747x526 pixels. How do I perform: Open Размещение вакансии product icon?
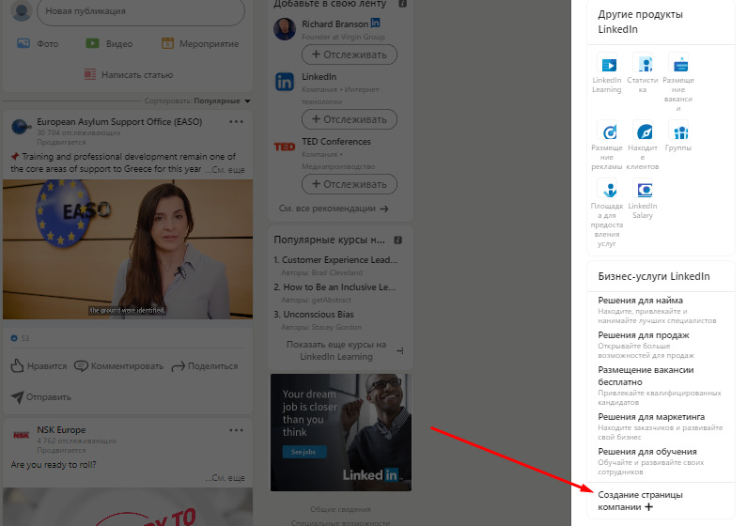tap(678, 64)
